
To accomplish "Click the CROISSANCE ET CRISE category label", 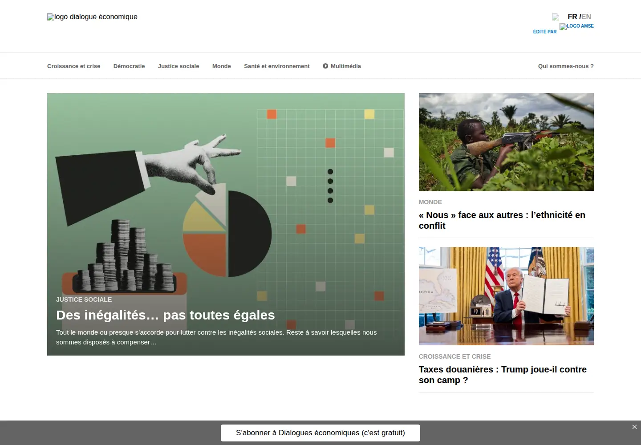I will [x=455, y=356].
